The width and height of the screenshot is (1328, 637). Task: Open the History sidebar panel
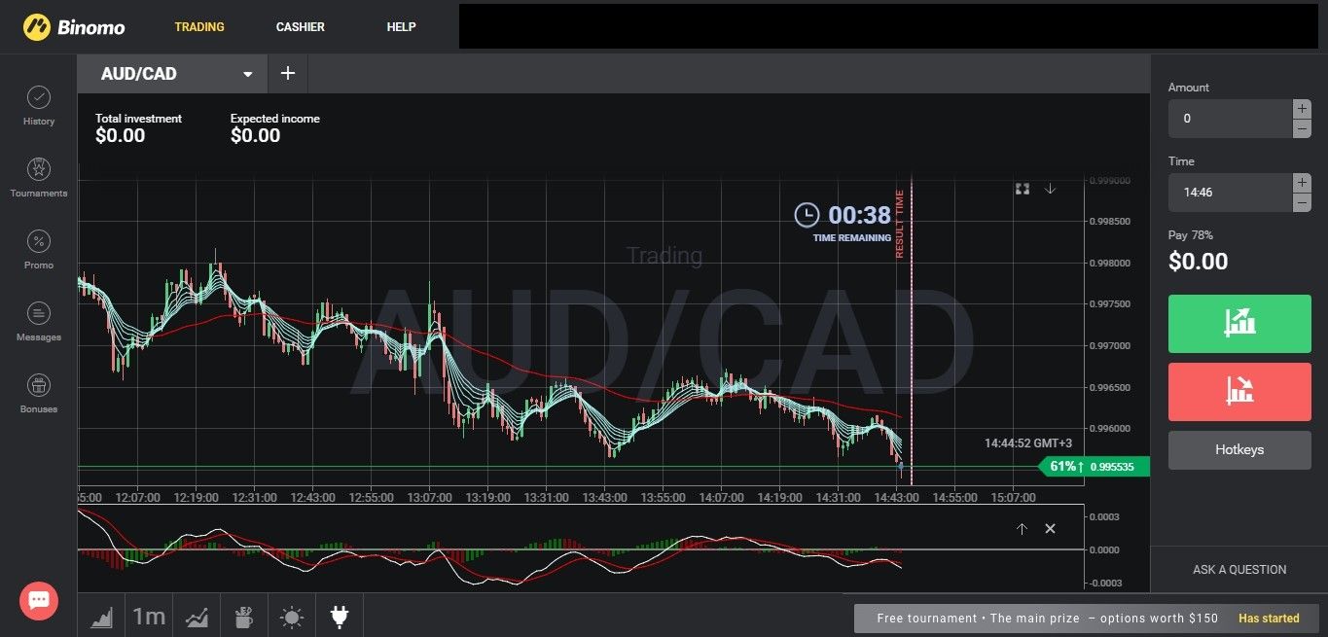point(39,106)
